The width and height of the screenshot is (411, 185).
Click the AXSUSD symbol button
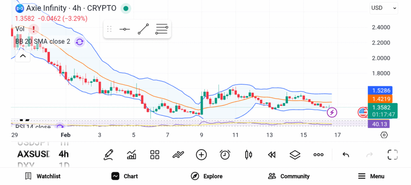tap(34, 154)
